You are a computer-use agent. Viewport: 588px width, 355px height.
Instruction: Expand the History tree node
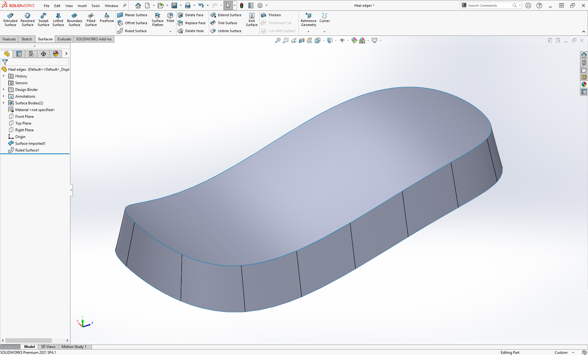tap(4, 76)
